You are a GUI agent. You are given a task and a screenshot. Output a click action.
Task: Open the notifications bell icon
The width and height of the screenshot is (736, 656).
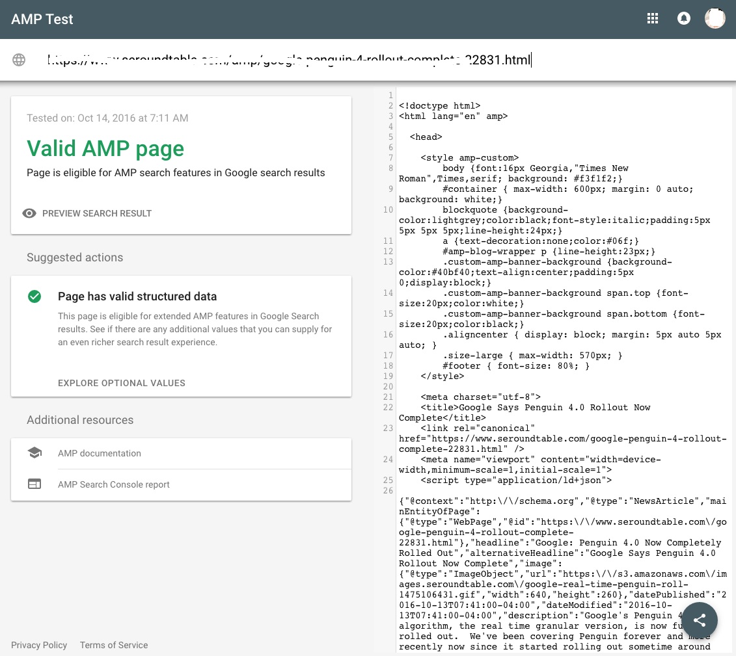tap(683, 19)
